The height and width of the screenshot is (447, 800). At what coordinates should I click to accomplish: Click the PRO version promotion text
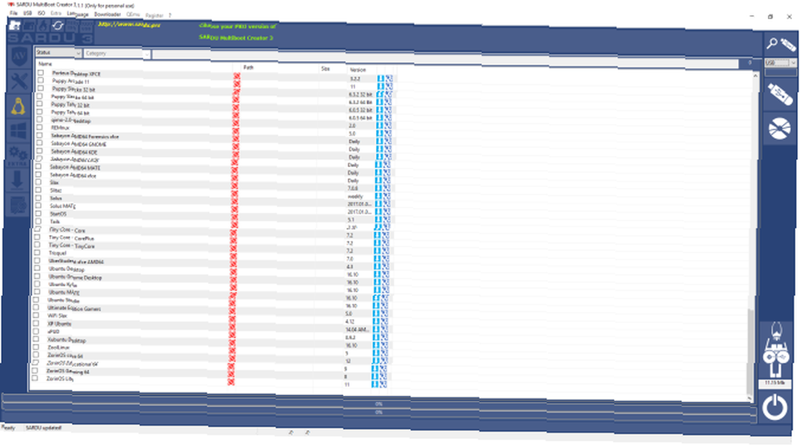238,32
